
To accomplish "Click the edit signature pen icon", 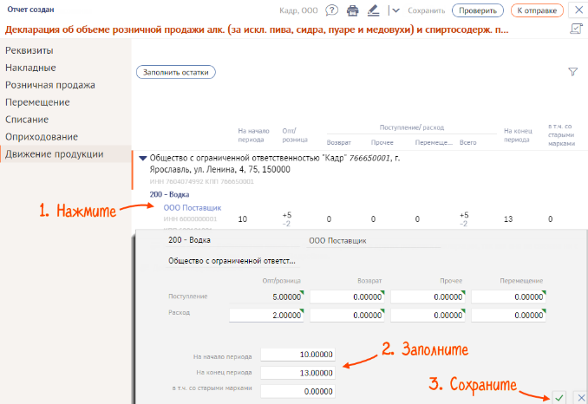I will 374,10.
